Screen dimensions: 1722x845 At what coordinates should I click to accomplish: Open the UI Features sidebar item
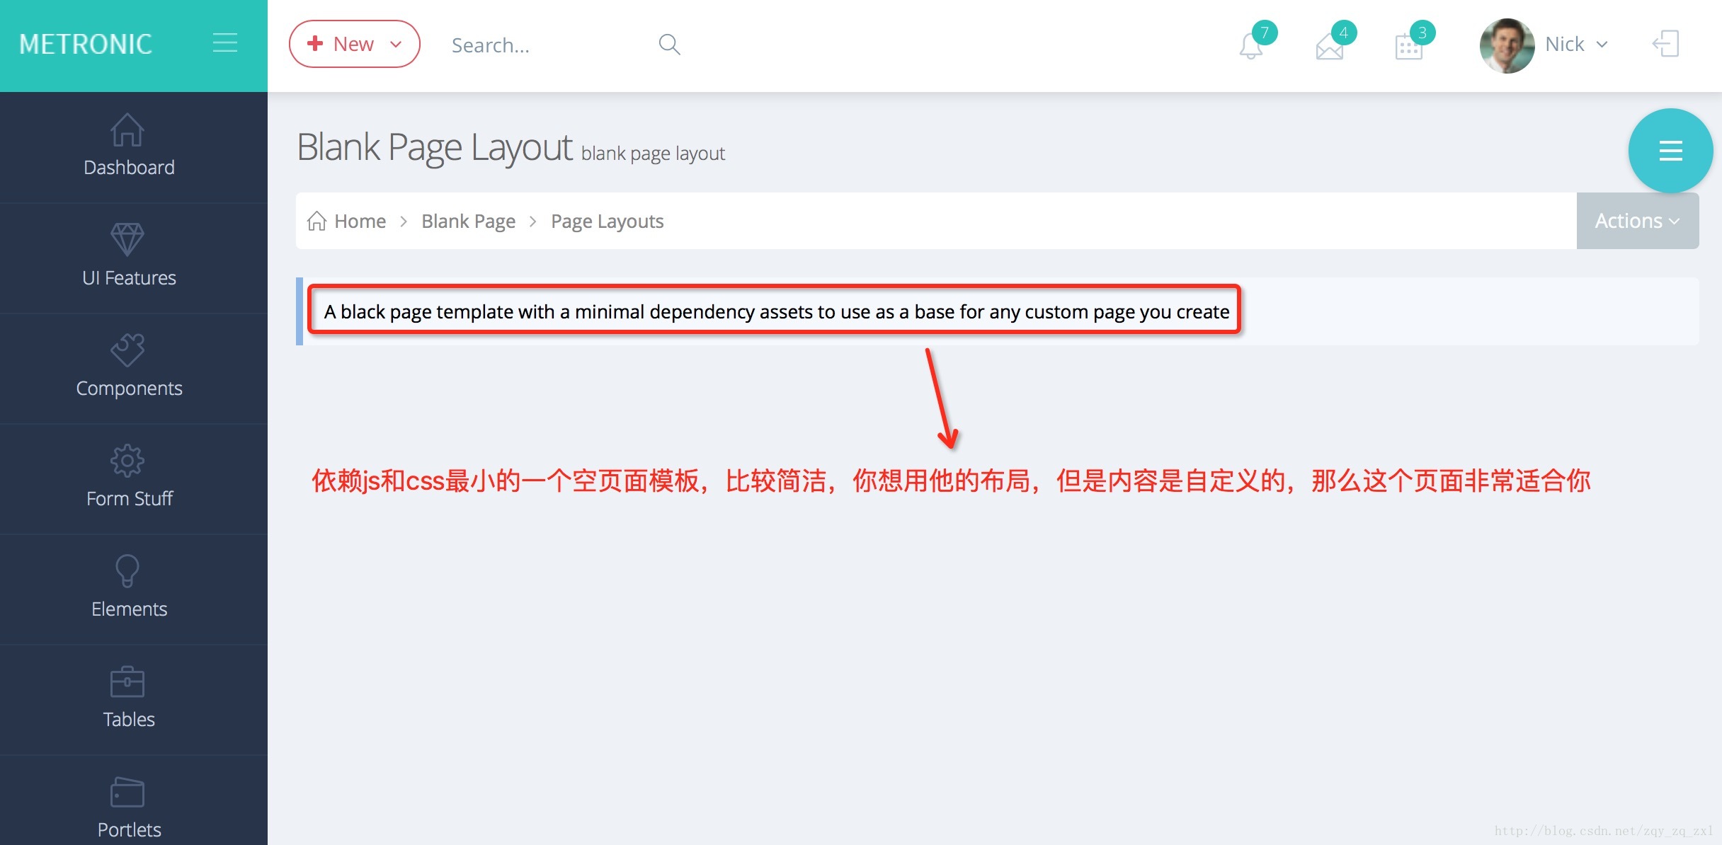129,256
